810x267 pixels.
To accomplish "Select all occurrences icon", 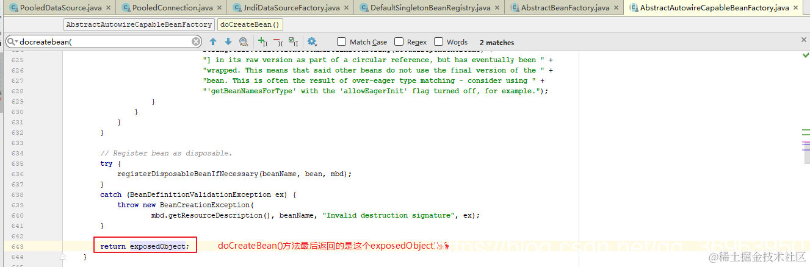I will coord(293,41).
